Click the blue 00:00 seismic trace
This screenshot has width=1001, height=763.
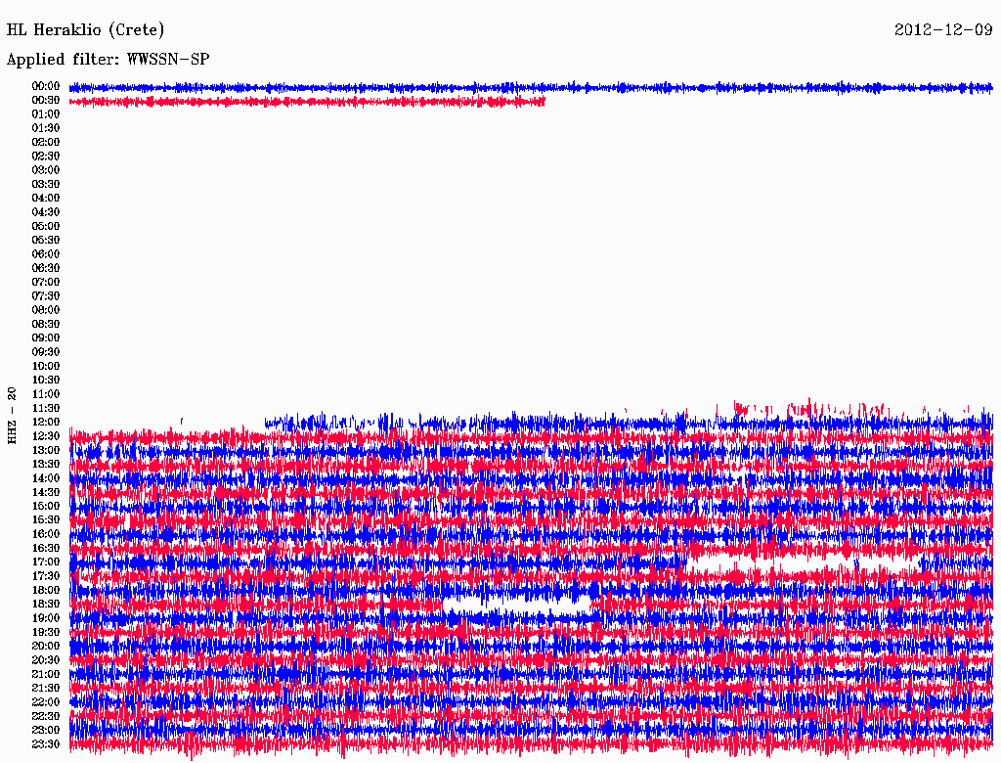528,87
